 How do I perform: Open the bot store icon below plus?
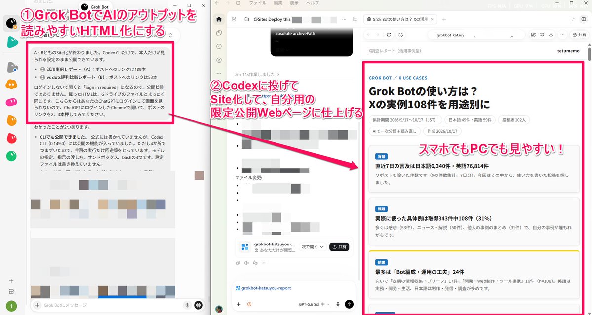point(11,292)
